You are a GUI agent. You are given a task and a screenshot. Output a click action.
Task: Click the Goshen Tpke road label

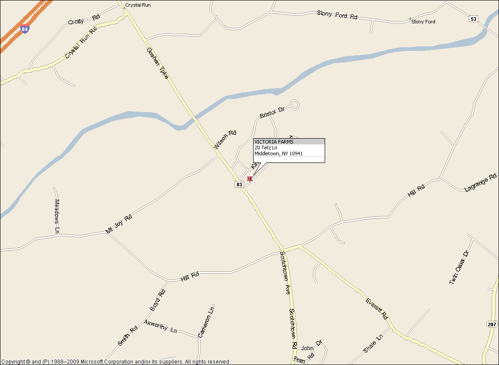click(x=157, y=63)
